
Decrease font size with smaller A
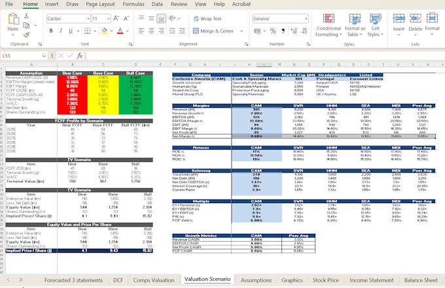point(126,19)
